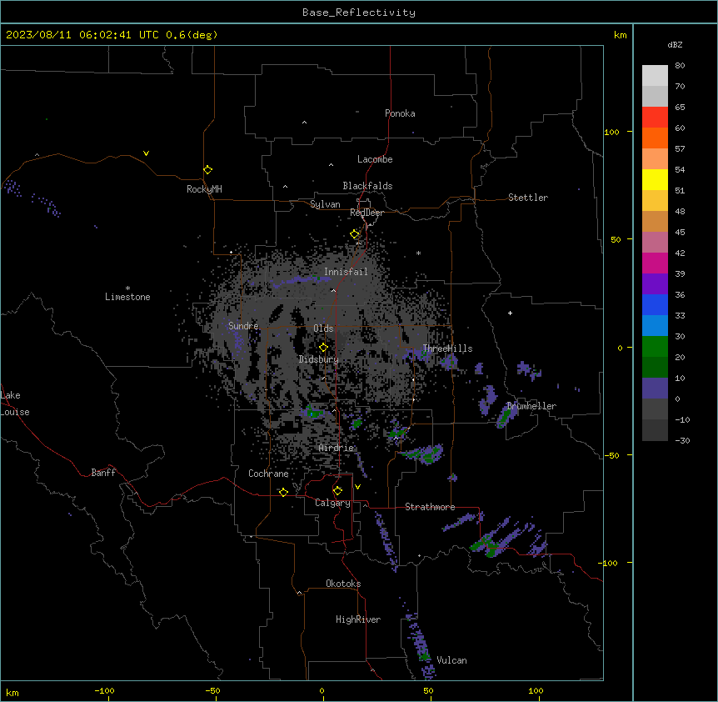This screenshot has width=718, height=702.
Task: Click the green radar echo near Vulcan
Action: [425, 656]
